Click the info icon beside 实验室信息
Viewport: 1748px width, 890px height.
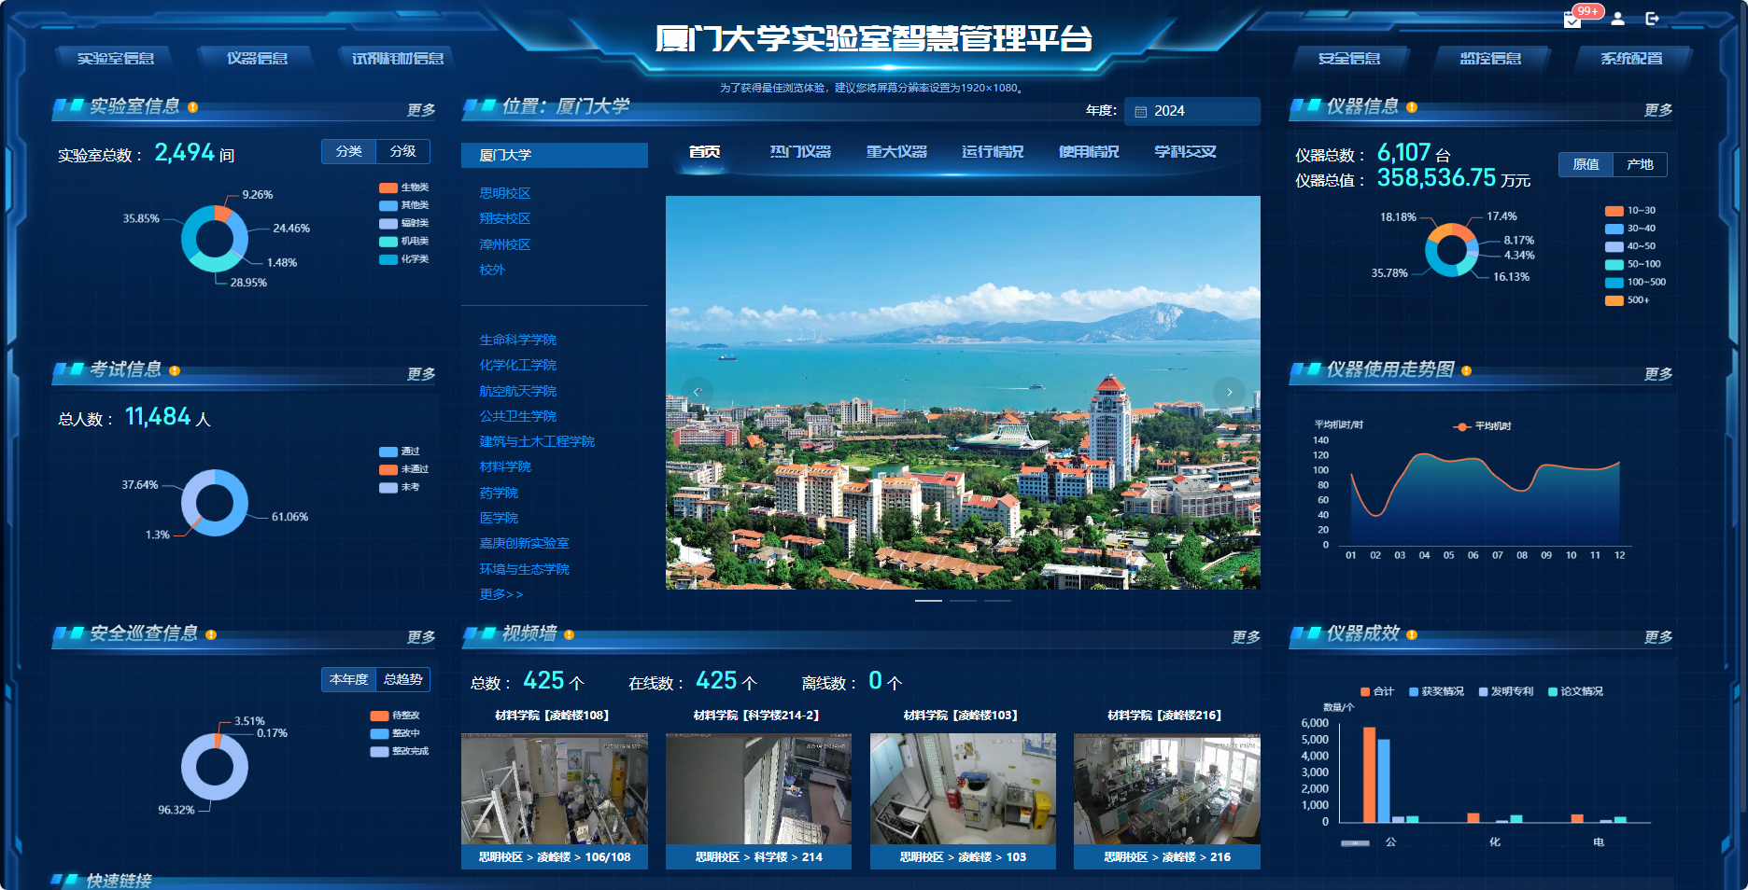coord(192,107)
